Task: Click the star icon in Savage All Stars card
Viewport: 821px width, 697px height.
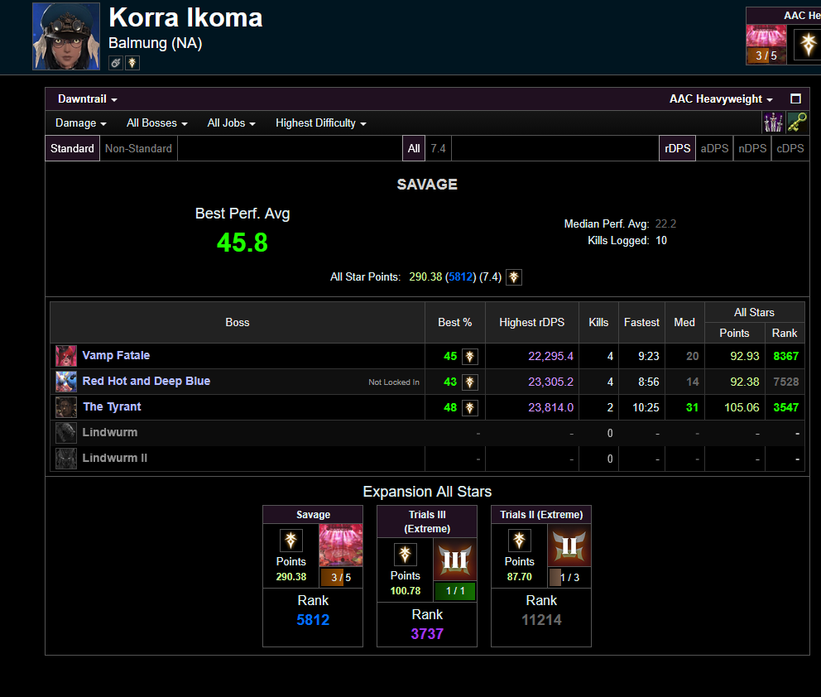Action: [x=291, y=541]
